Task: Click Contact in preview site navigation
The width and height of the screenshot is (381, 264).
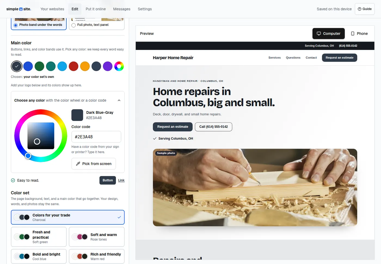Action: [x=311, y=58]
